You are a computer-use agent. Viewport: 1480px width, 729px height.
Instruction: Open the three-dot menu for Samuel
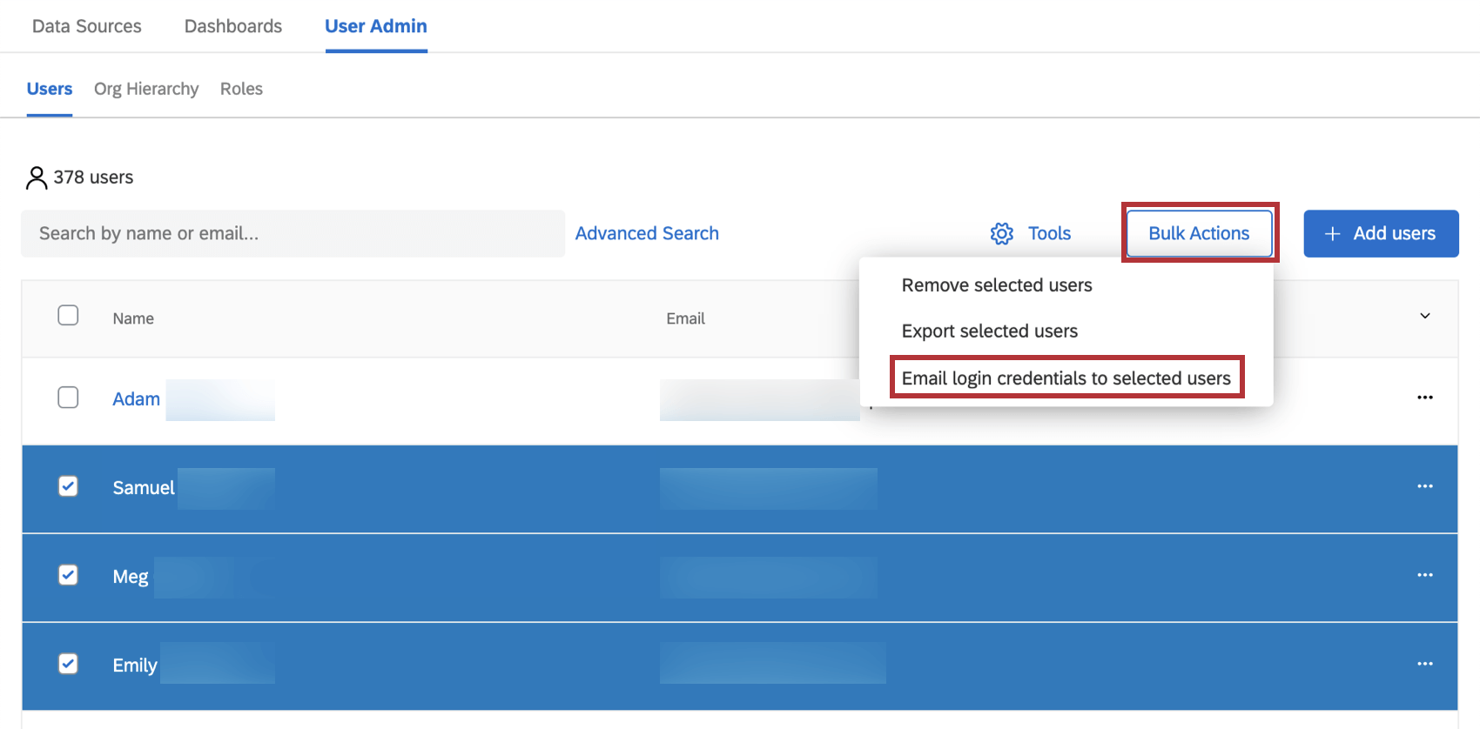pos(1424,486)
